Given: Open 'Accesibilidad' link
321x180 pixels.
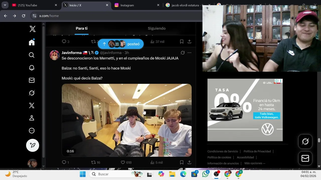Looking at the screenshot, I should [245, 157].
